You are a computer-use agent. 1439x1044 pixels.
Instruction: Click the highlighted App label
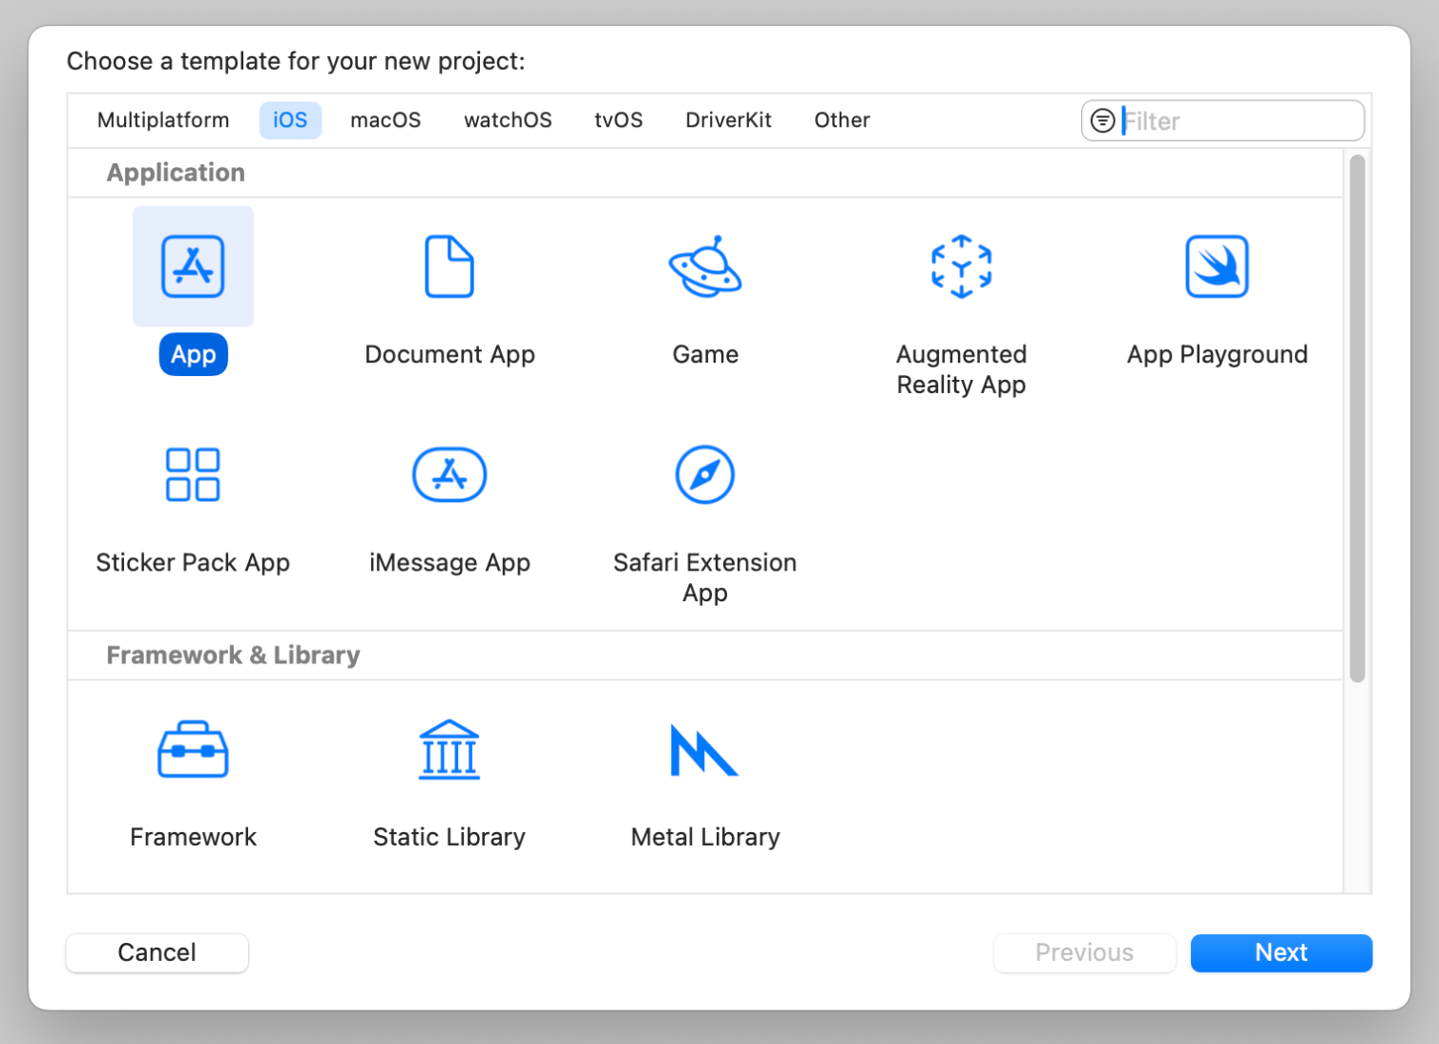(x=193, y=354)
